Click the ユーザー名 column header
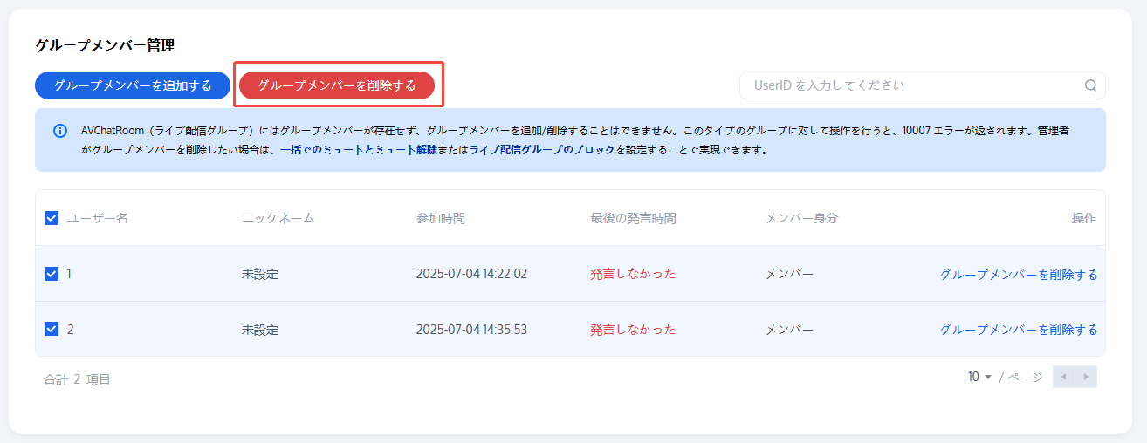1147x443 pixels. pyautogui.click(x=98, y=218)
